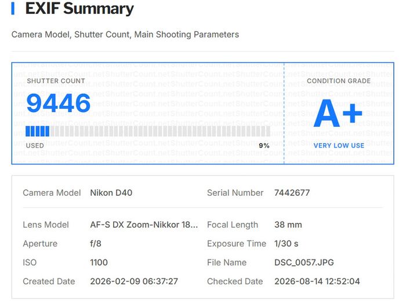
Task: Select the ISO value 1100
Action: [x=99, y=262]
